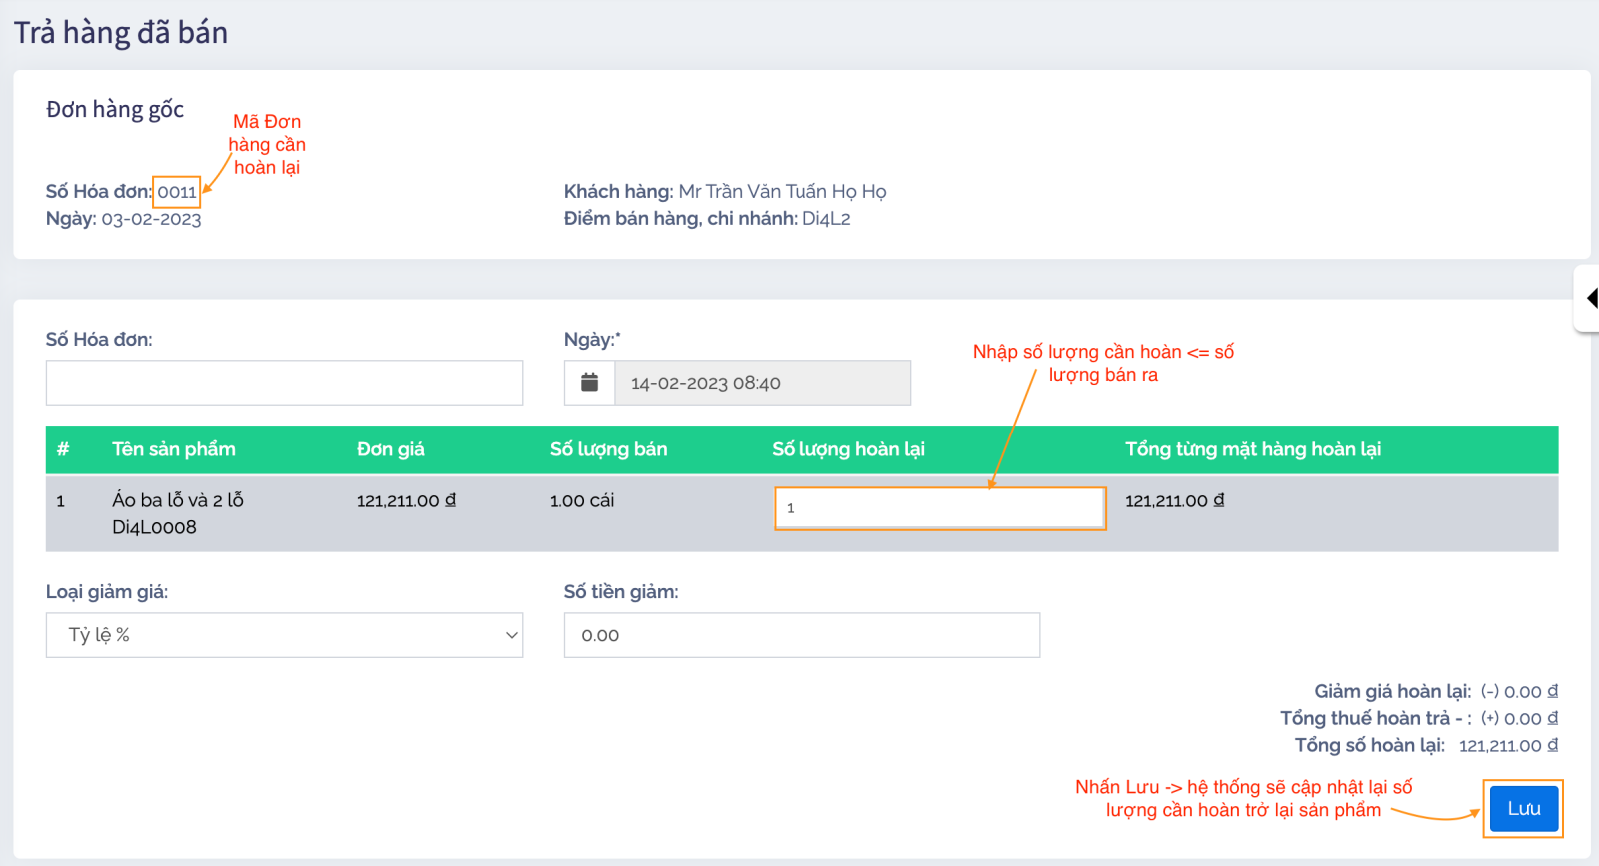Select the product name Áo ba lỗ và 2 lỗ

click(x=178, y=500)
